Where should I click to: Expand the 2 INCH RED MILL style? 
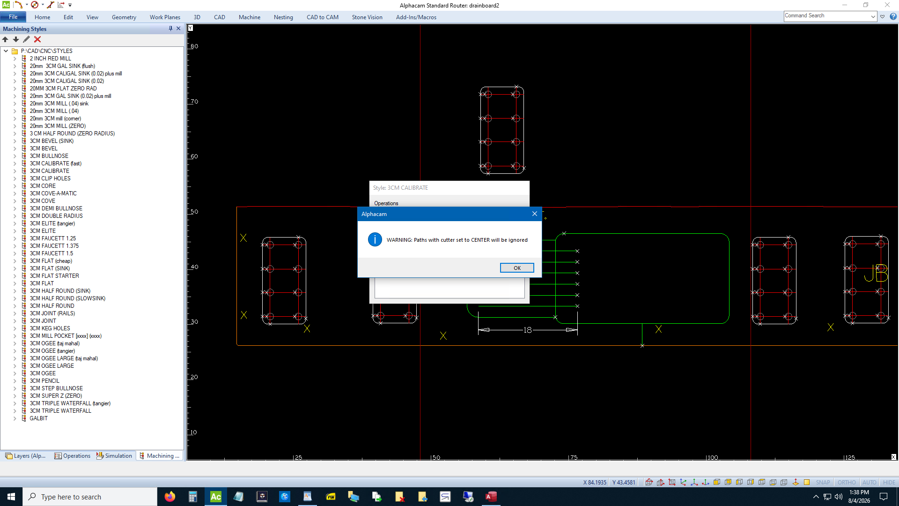[x=15, y=59]
